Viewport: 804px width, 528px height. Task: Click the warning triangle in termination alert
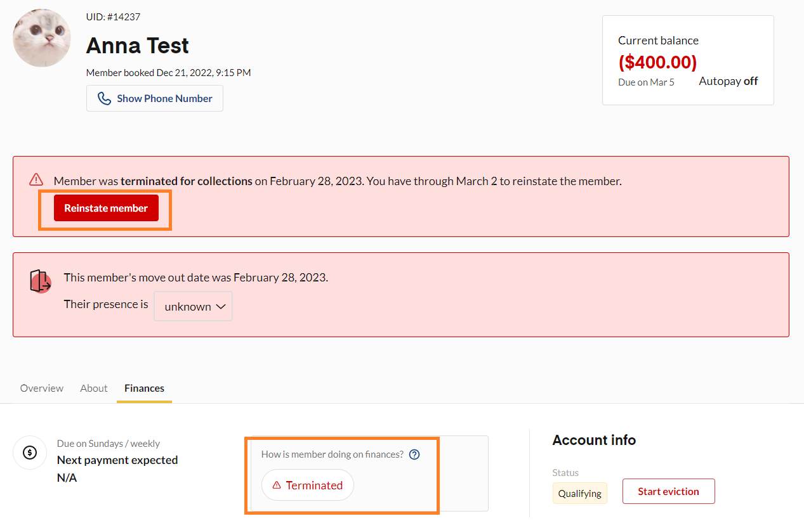point(36,179)
